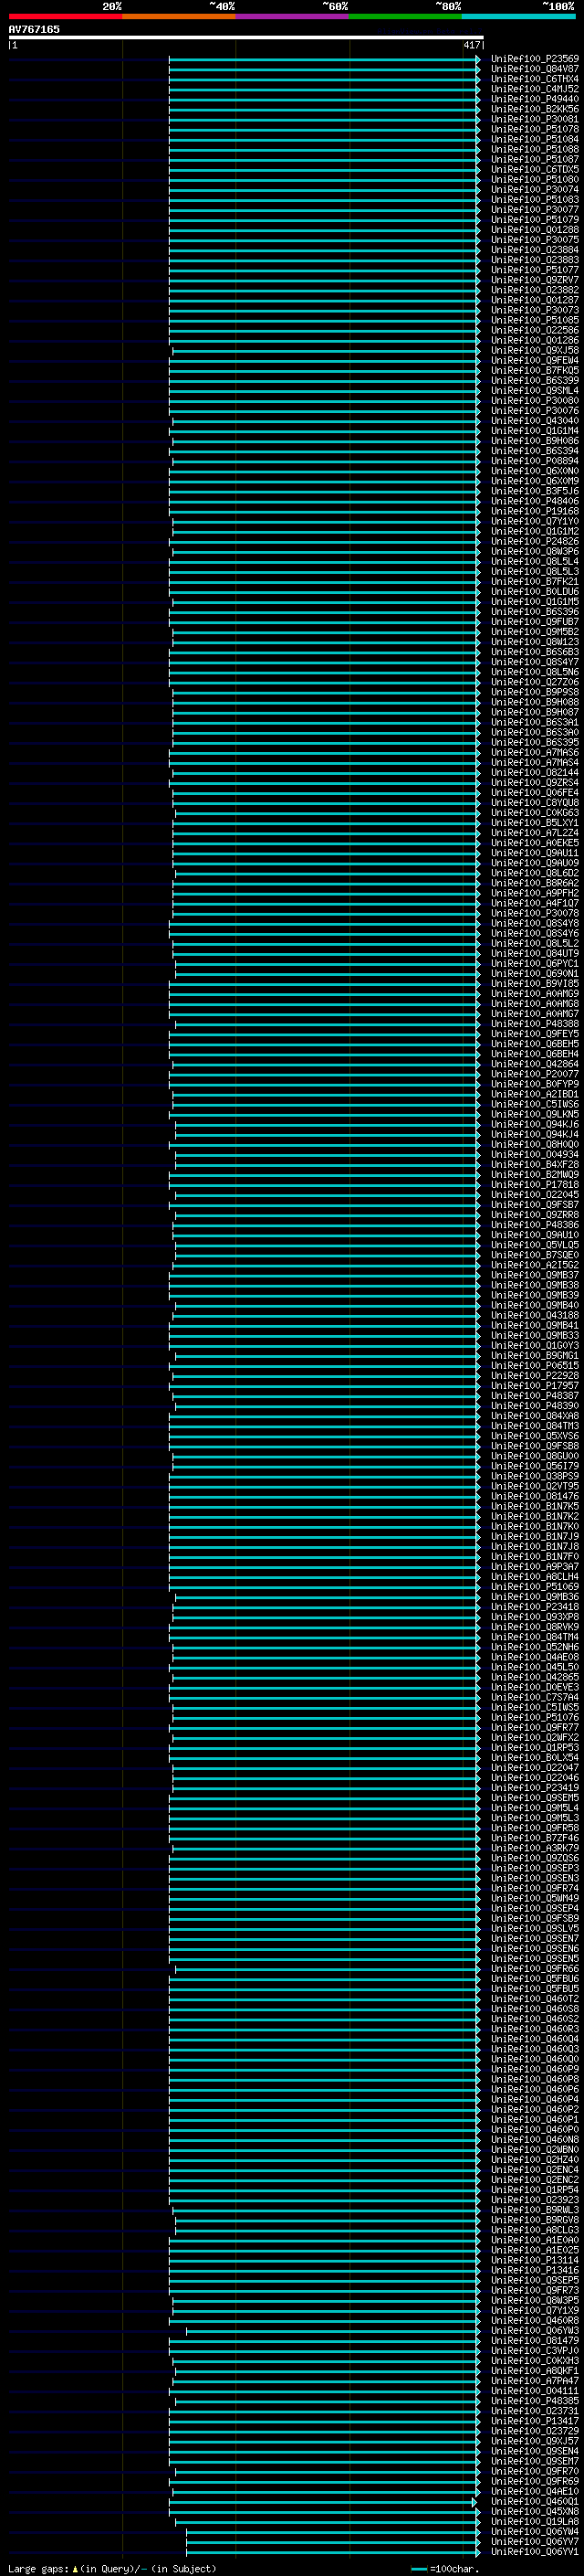Open hit UniRef100_Q84V87

point(534,69)
